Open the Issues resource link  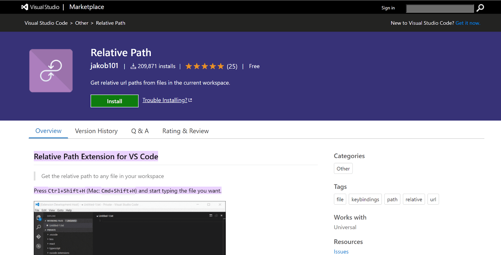[x=341, y=252]
